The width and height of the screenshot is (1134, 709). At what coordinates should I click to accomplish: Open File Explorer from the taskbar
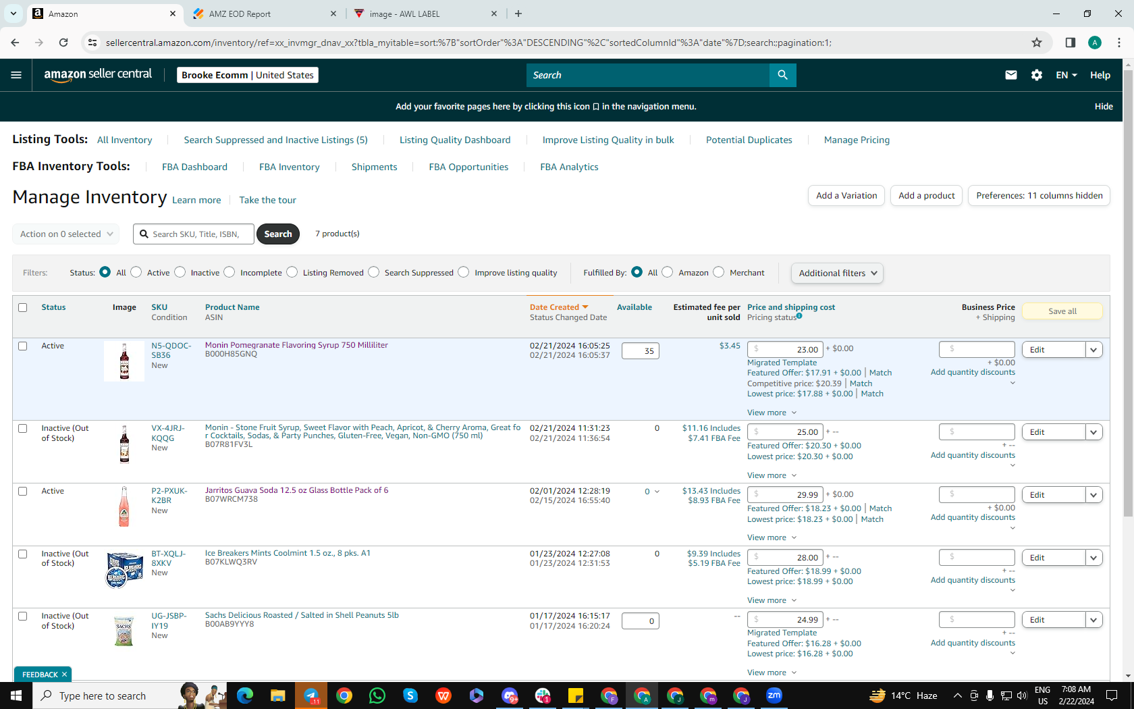pos(278,695)
